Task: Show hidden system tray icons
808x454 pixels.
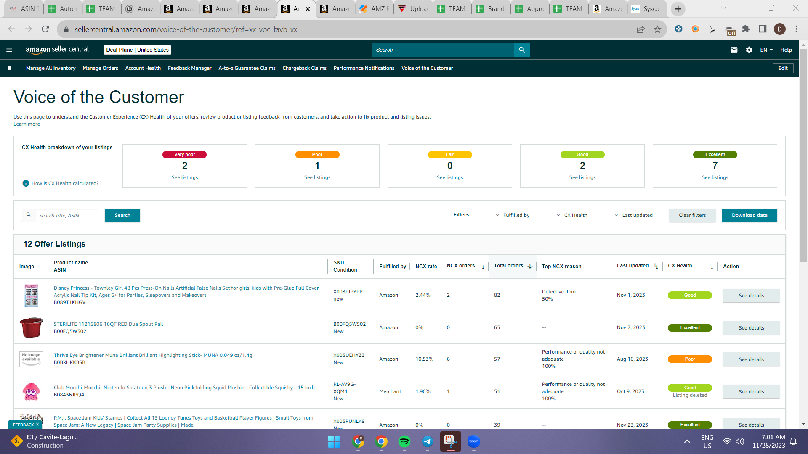Action: point(687,441)
